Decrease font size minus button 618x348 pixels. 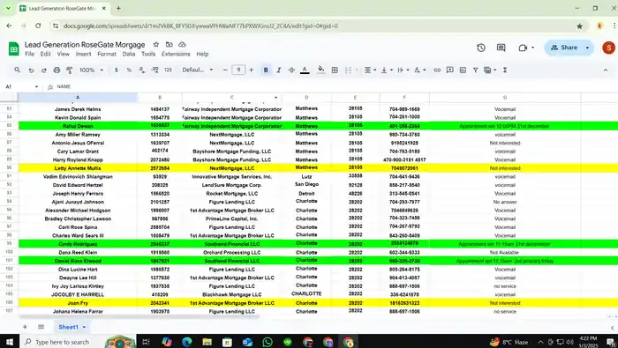(225, 70)
